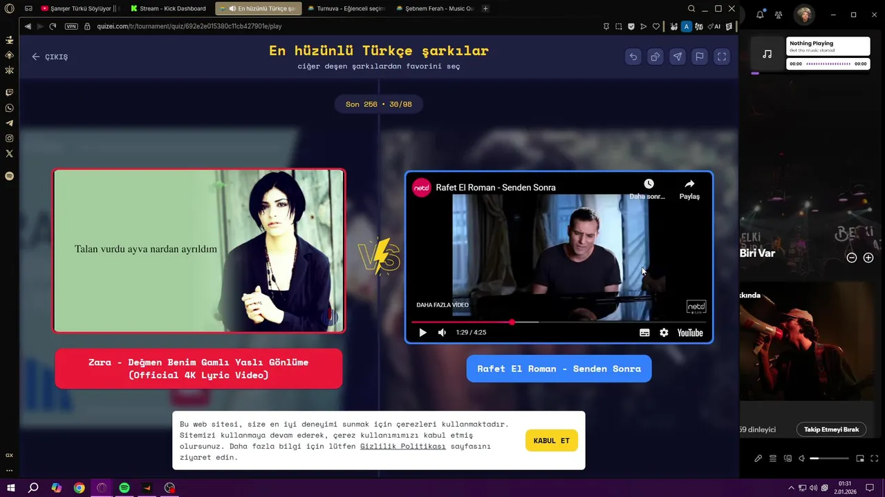885x497 pixels.
Task: Open Telegram in the Opera sidebar
Action: 9,123
